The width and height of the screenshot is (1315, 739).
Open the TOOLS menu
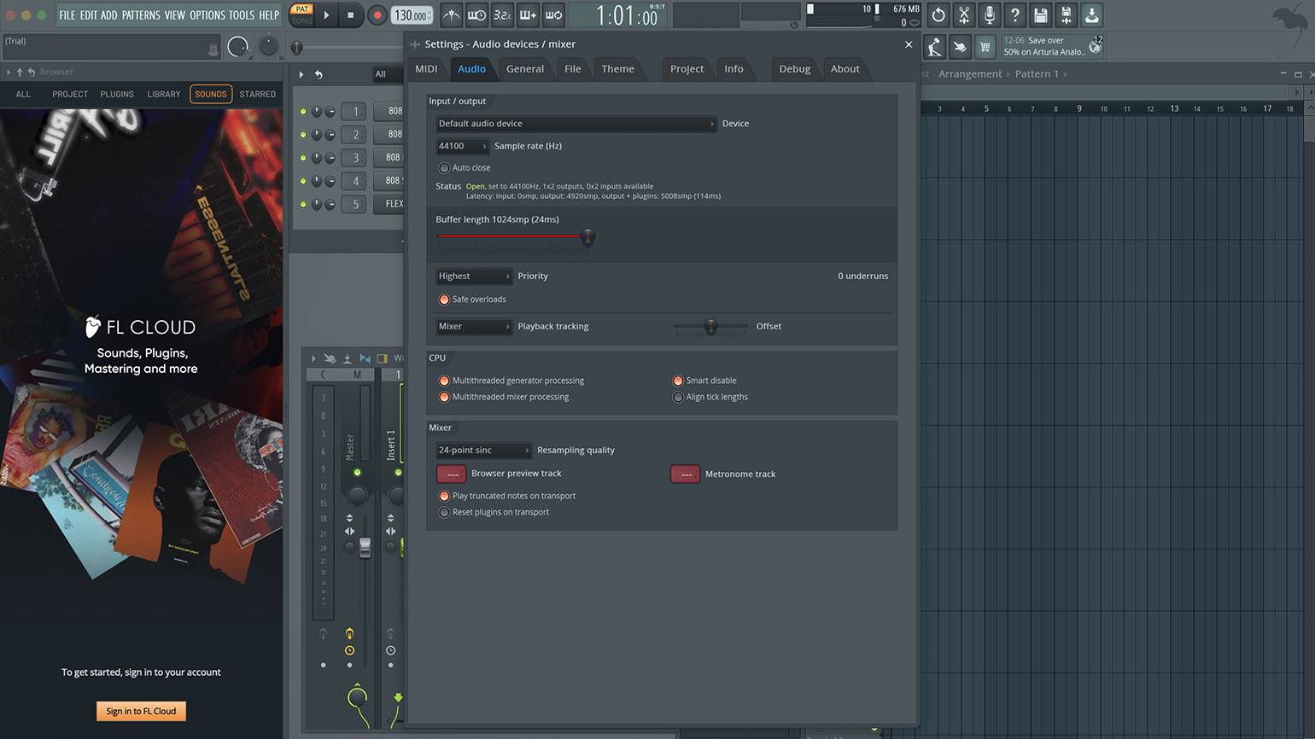pyautogui.click(x=241, y=15)
